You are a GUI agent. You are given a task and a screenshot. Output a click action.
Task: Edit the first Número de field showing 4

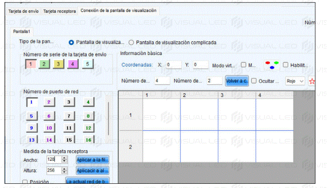(x=162, y=81)
